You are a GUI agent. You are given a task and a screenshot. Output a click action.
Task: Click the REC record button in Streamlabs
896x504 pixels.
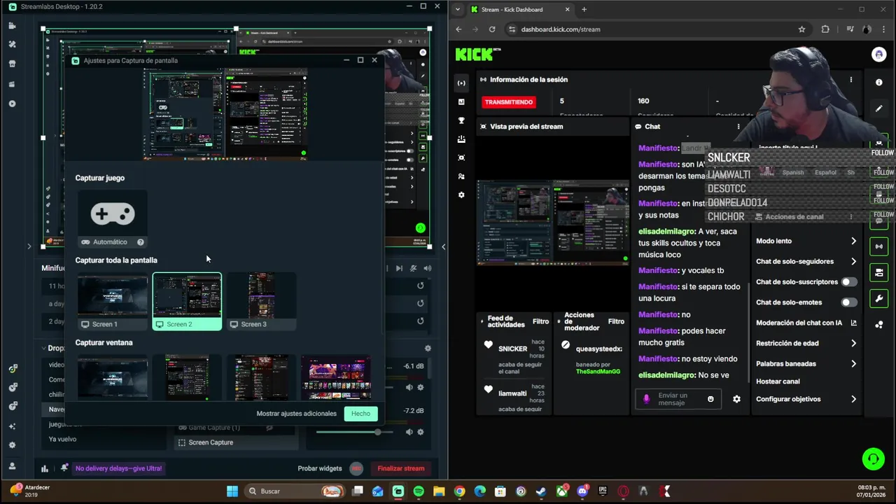click(356, 468)
